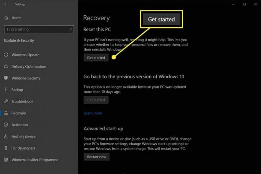This screenshot has height=174, width=261.
Task: Minimize the Settings window
Action: [x=233, y=4]
